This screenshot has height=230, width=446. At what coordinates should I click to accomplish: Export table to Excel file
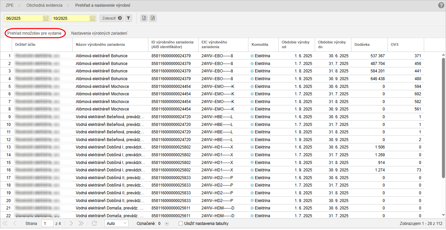[144, 18]
